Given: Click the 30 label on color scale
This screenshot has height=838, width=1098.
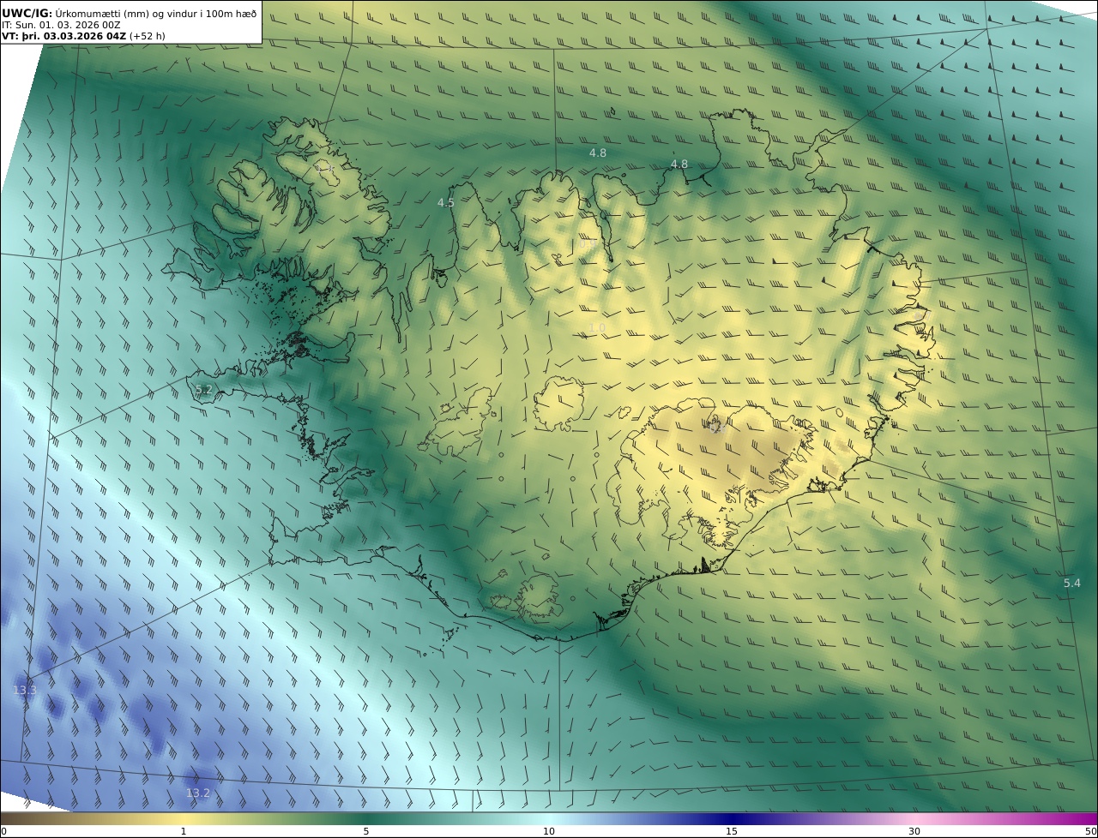Looking at the screenshot, I should 914,831.
